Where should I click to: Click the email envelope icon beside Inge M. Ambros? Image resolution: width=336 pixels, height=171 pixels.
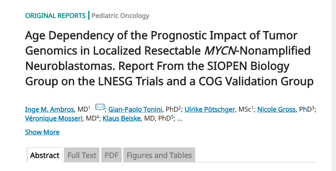click(x=100, y=108)
